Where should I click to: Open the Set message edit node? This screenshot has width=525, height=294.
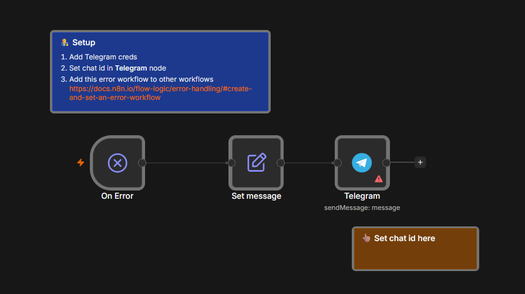(256, 163)
